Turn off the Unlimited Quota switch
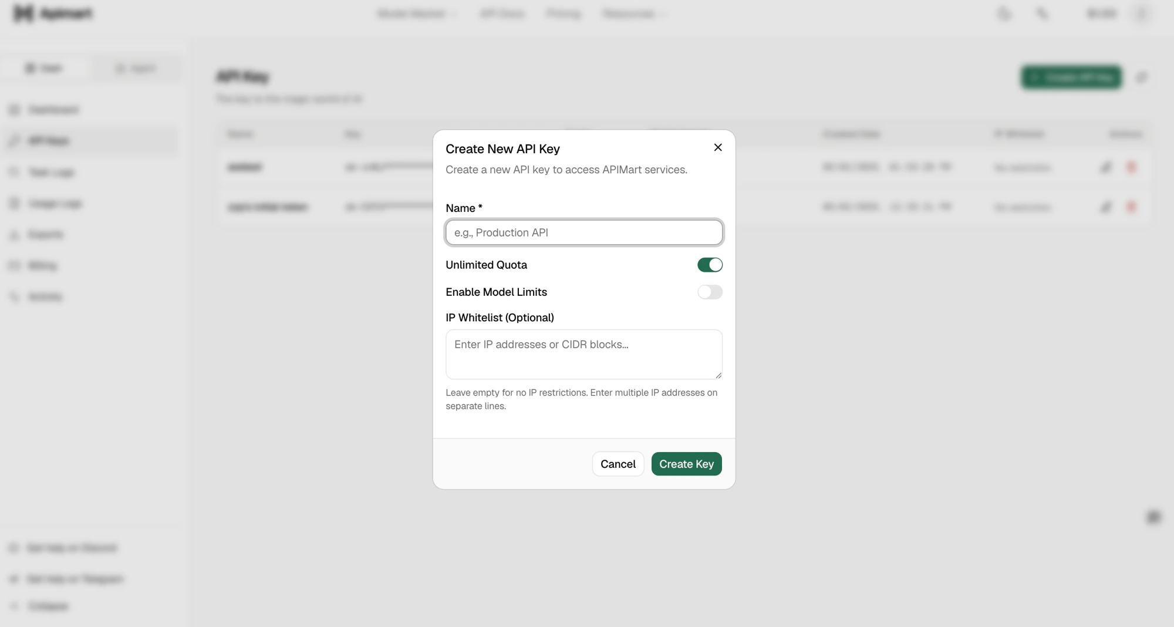The height and width of the screenshot is (627, 1174). 710,265
